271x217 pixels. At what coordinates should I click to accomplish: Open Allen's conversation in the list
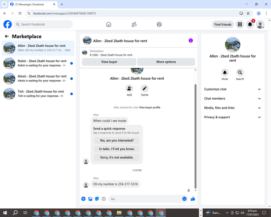(38, 48)
